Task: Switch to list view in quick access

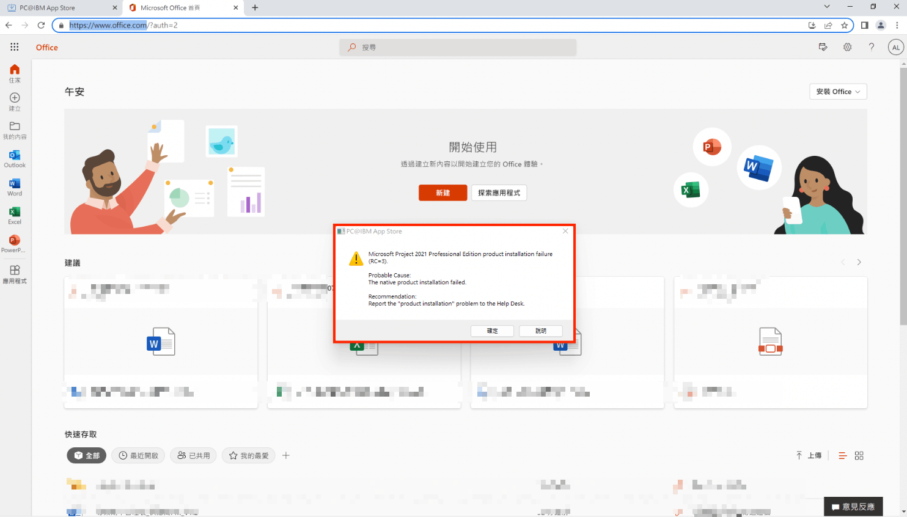Action: [x=842, y=456]
